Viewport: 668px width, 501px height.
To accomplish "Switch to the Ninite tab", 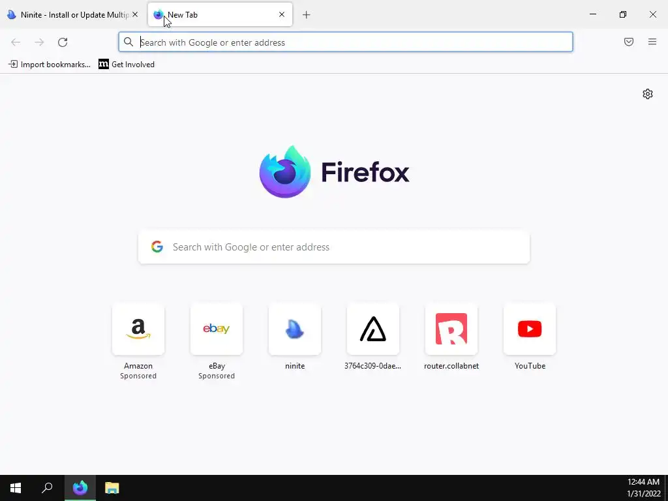I will tap(72, 14).
